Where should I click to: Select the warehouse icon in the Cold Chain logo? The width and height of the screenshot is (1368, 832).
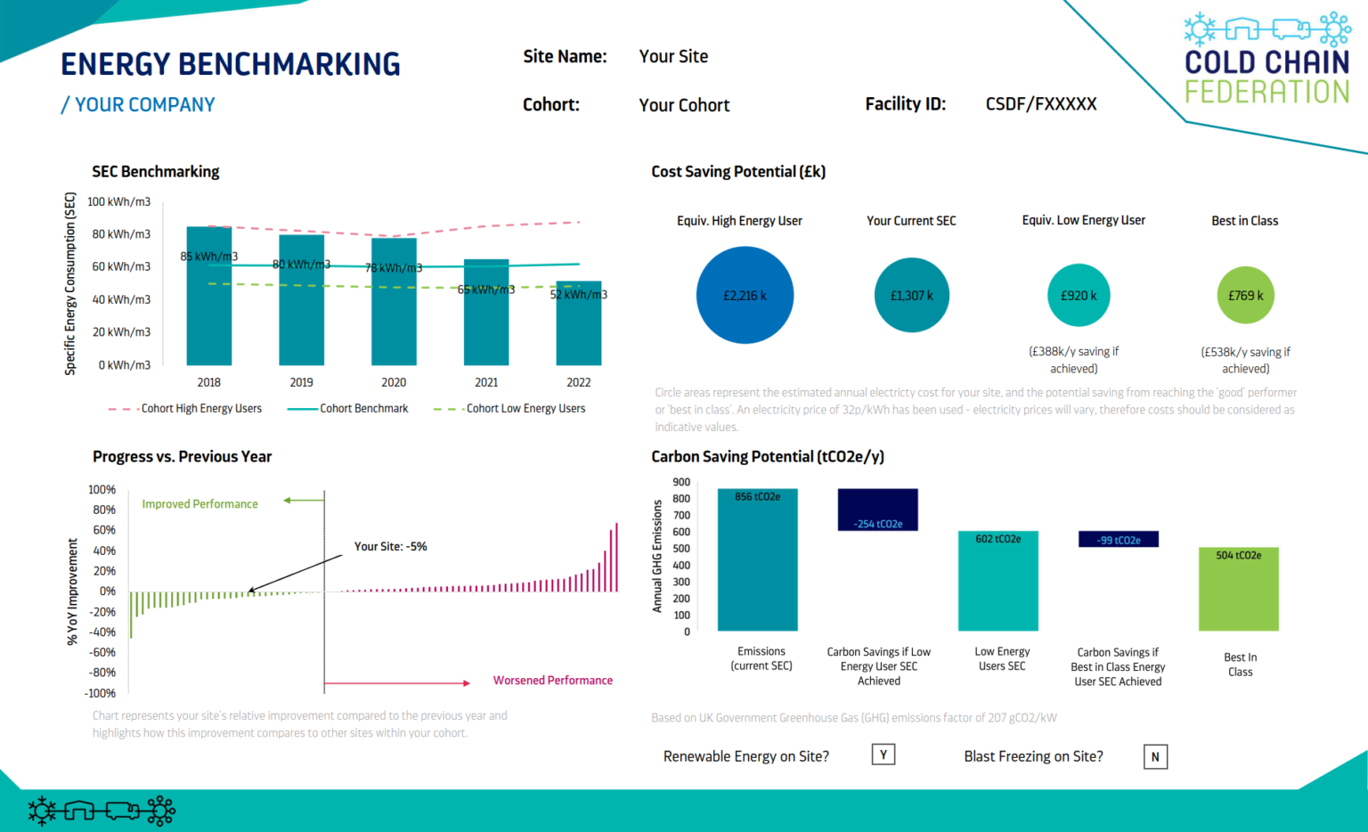coord(1242,29)
